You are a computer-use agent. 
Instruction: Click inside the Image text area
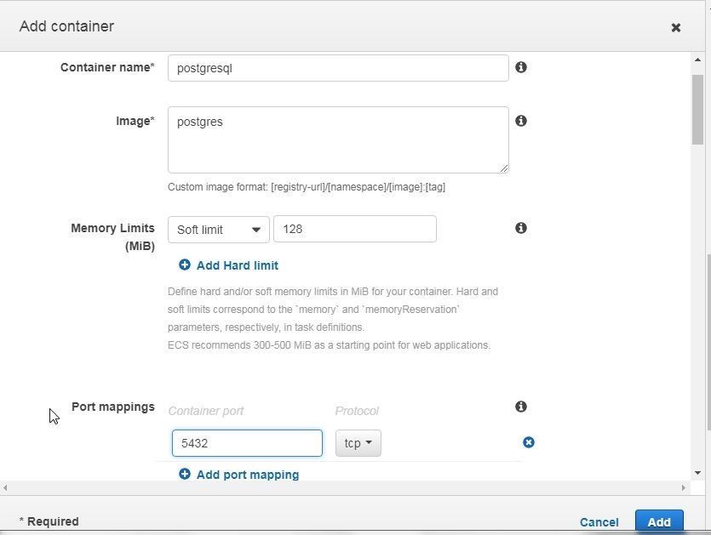tap(338, 140)
